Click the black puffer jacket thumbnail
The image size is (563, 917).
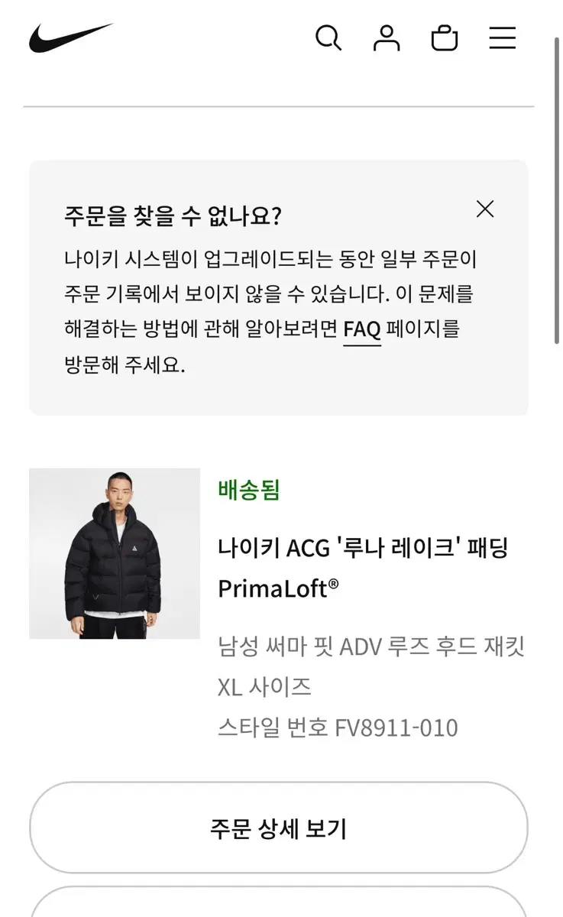tap(115, 553)
